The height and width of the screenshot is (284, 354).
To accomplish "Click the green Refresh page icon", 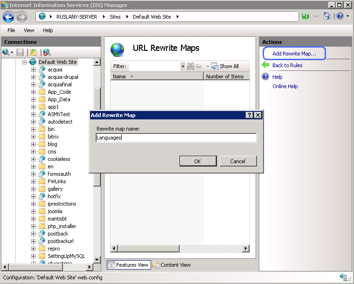I will click(305, 16).
